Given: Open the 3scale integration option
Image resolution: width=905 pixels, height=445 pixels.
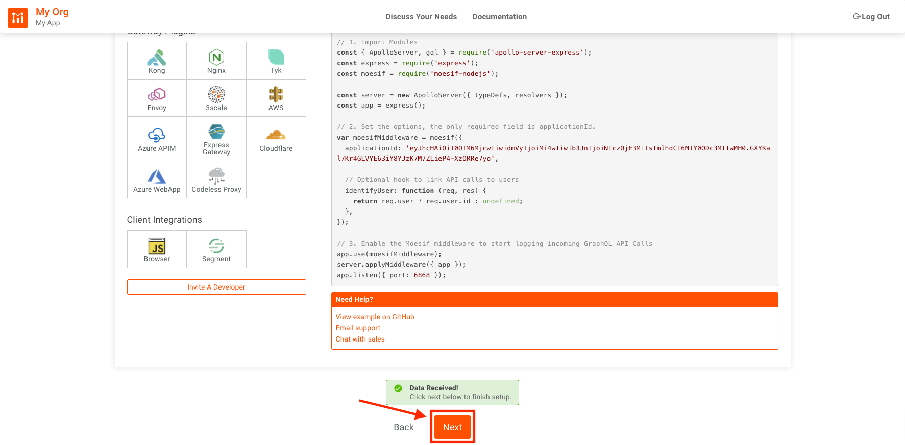Looking at the screenshot, I should (x=216, y=95).
